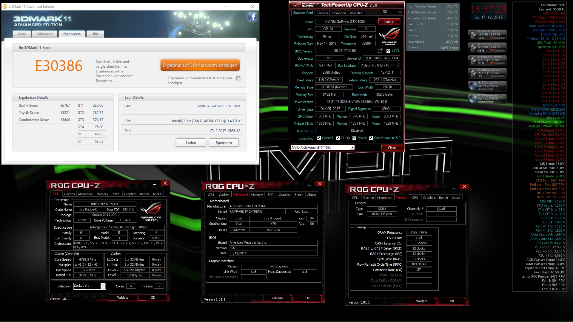This screenshot has height=322, width=573.
Task: Open CPU tab in CPU-Z Memory window
Action: point(355,198)
